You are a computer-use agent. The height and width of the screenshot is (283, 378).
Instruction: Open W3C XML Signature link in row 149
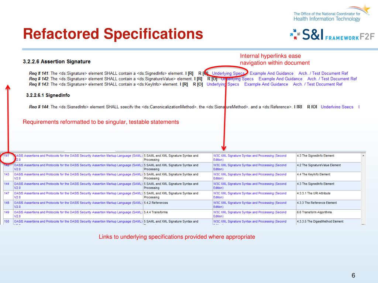[250, 214]
